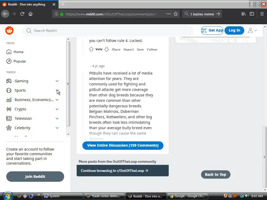
Task: View Entire Discussion with 159 comments
Action: (x=123, y=145)
